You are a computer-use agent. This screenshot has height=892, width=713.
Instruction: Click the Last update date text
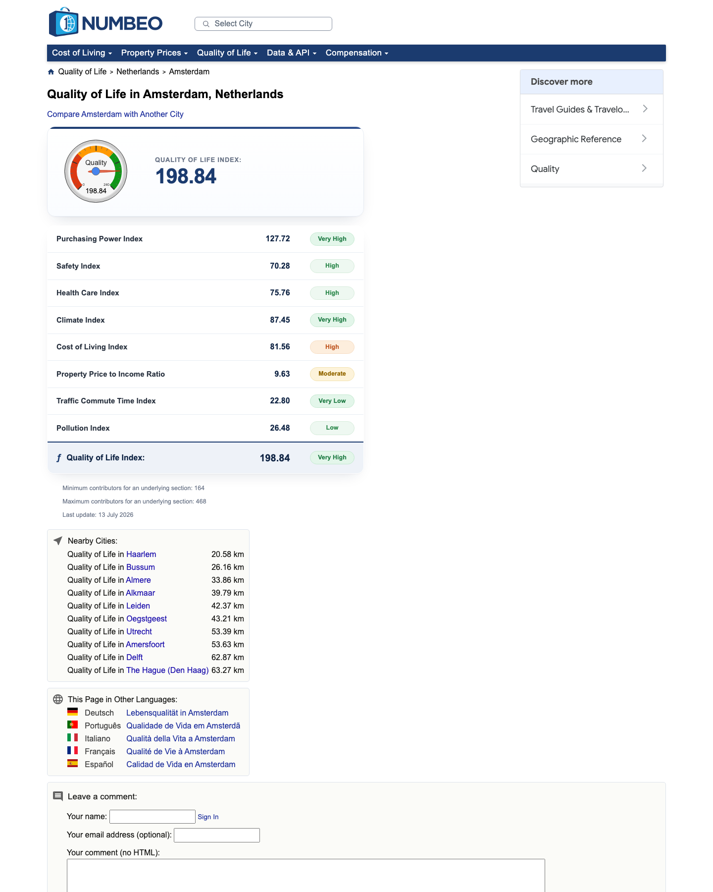(x=98, y=515)
